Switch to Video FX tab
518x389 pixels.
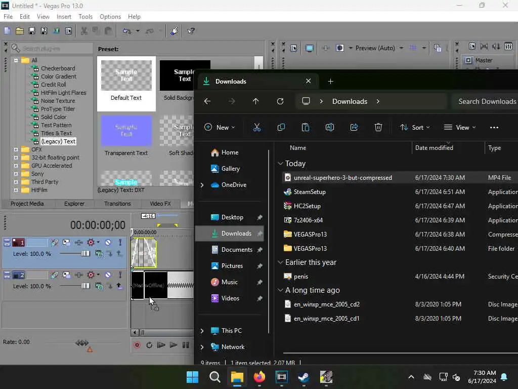pos(160,204)
